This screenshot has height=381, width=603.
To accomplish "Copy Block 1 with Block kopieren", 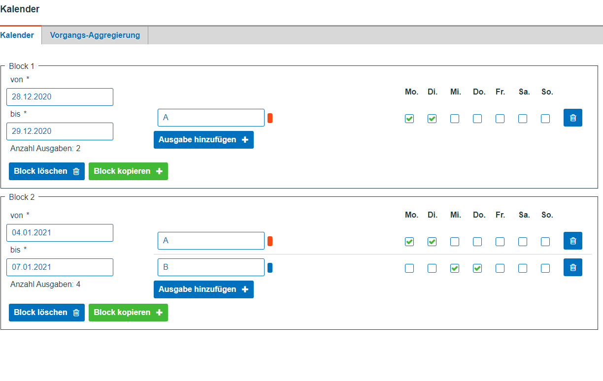I will tap(128, 171).
